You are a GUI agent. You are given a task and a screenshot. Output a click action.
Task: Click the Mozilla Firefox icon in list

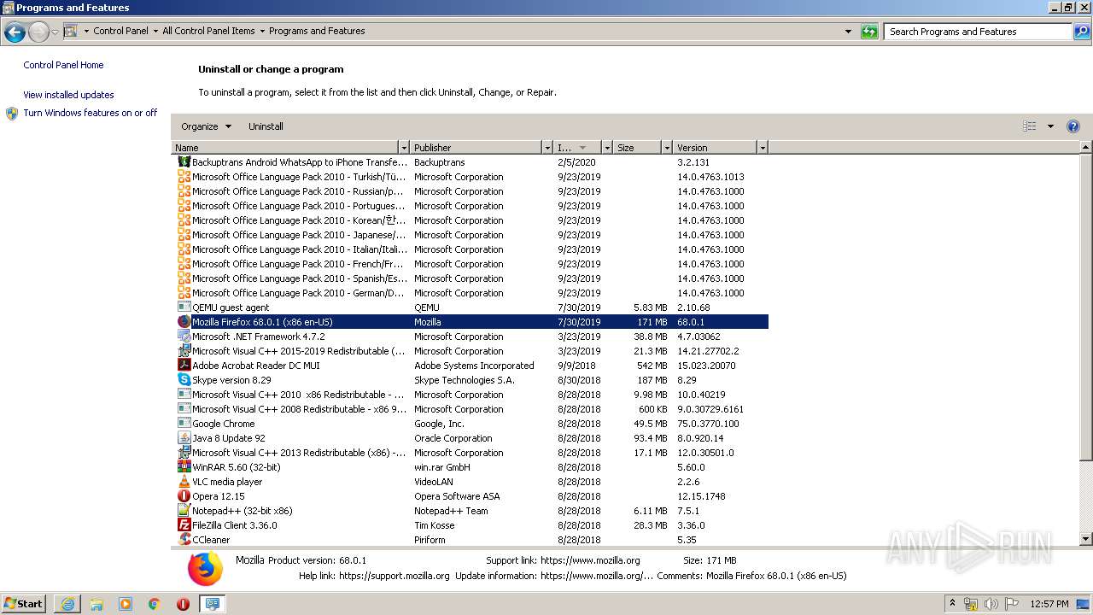pyautogui.click(x=184, y=322)
